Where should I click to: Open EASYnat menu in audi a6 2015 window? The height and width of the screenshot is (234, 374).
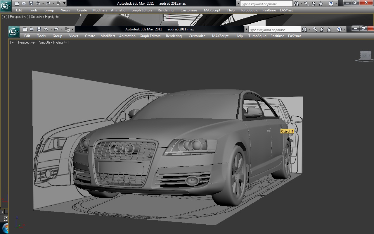pyautogui.click(x=286, y=10)
